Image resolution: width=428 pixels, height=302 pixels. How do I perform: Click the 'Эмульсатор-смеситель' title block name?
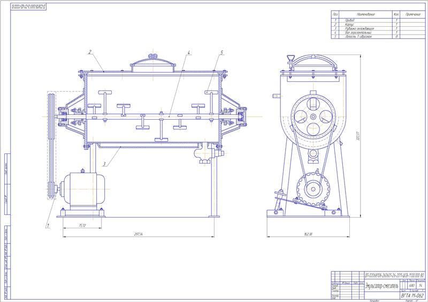(x=382, y=286)
